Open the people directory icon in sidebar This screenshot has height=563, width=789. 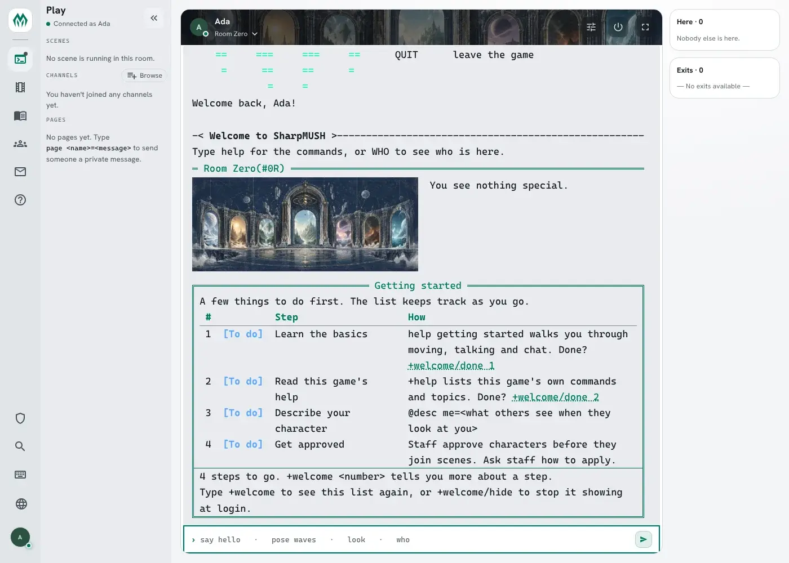coord(20,144)
